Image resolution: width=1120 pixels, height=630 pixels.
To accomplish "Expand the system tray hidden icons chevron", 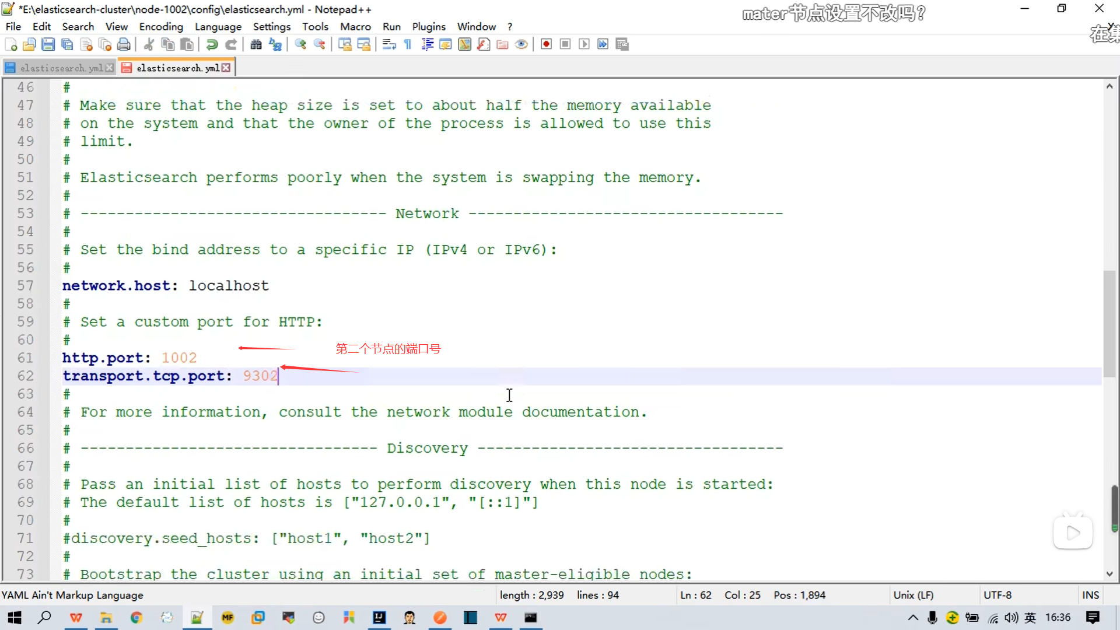I will 913,618.
